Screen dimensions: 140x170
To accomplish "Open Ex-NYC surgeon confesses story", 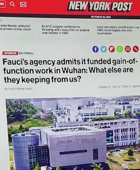I will (66, 30).
